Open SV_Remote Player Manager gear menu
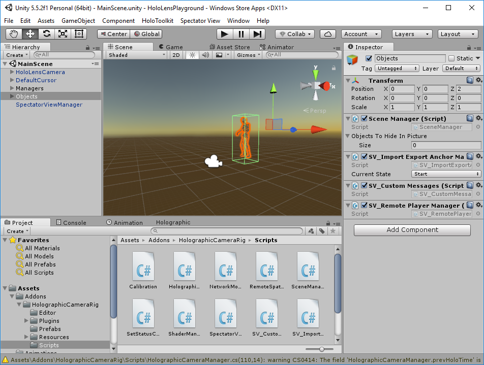The height and width of the screenshot is (365, 484). tap(479, 205)
